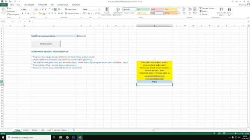The image size is (250, 140).
Task: Toggle bottom vertical alignment button
Action: [55, 9]
